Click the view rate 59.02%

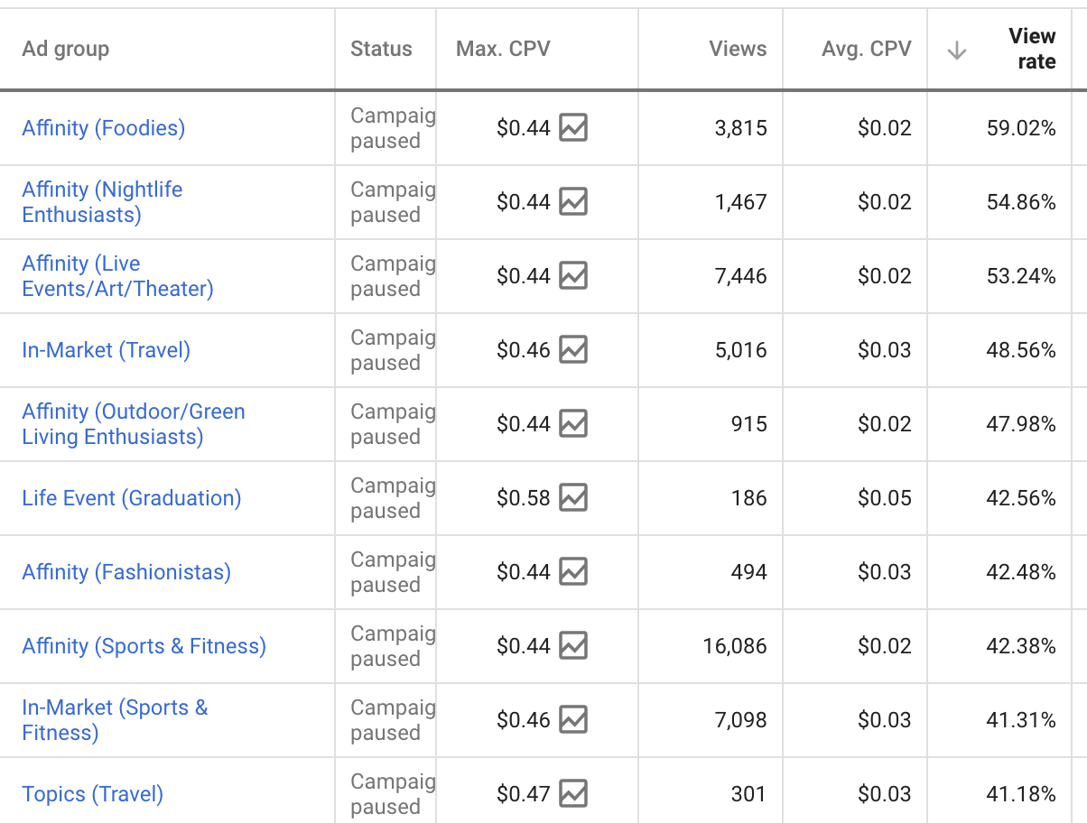coord(1021,128)
